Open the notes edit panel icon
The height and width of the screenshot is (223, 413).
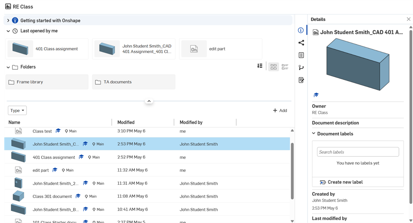coord(301,80)
